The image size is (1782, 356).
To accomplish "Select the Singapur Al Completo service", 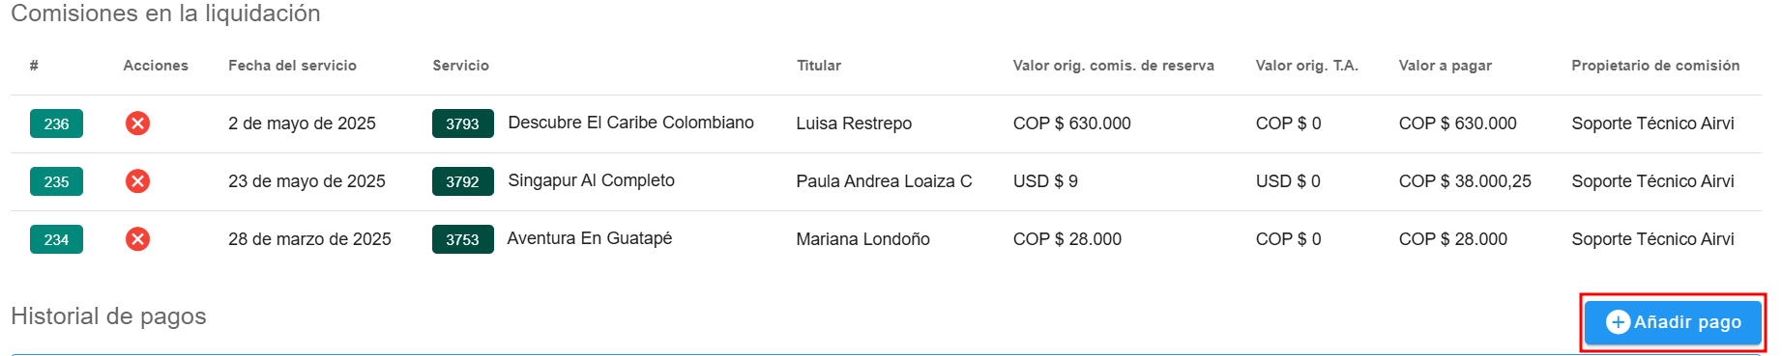I will [x=591, y=180].
